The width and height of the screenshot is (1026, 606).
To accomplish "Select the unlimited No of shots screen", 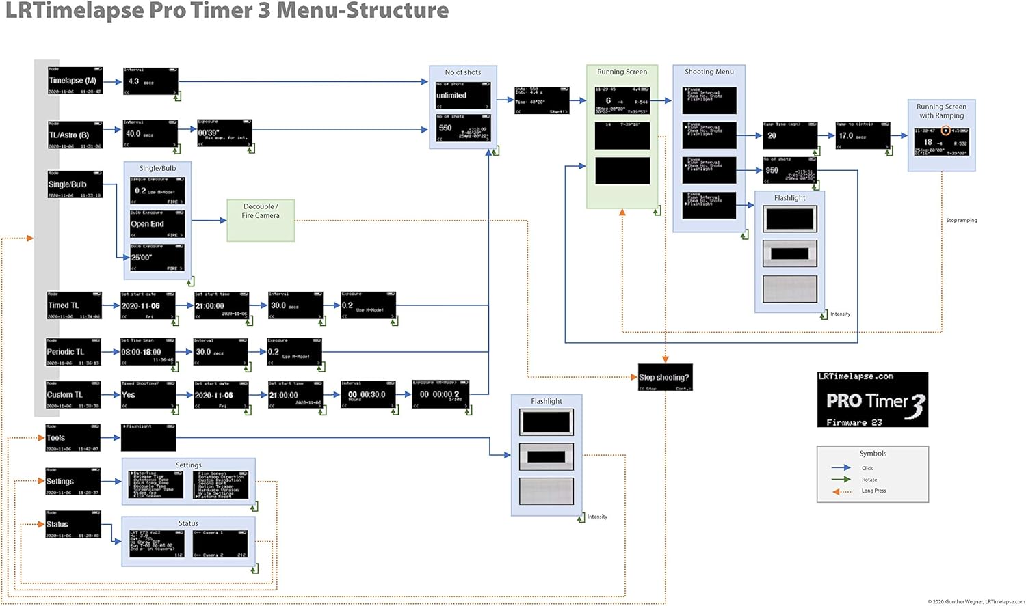I will pos(463,96).
